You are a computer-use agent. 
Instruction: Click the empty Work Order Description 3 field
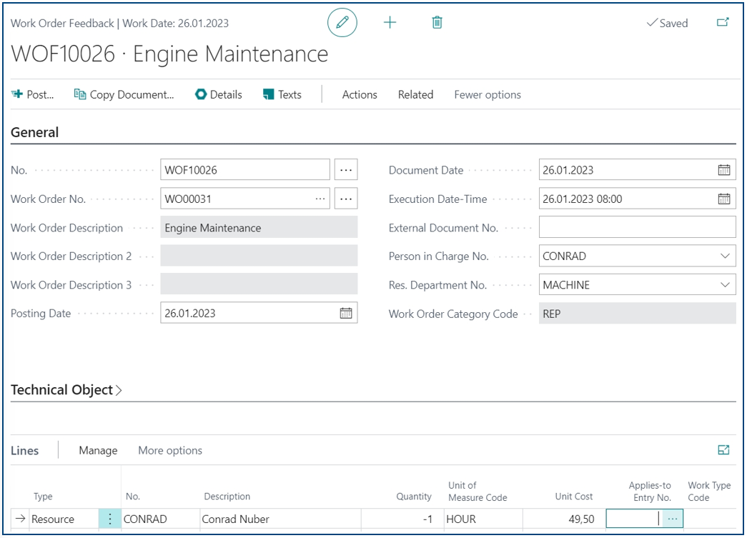(x=259, y=284)
